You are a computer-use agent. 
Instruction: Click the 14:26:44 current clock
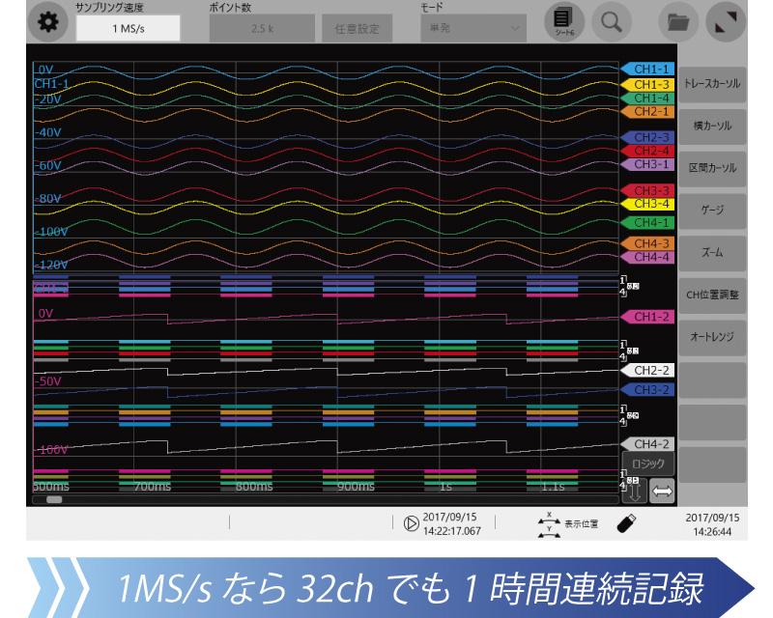(712, 532)
